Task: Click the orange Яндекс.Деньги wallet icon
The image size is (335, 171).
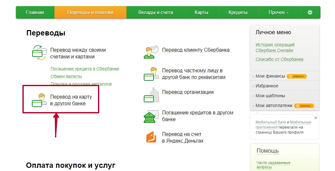Action: [151, 137]
